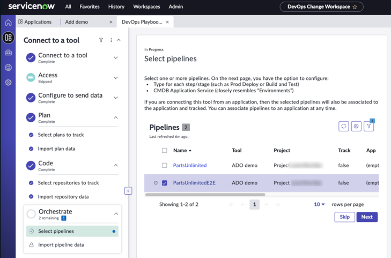
Task: Collapse the Code stage
Action: [116, 166]
